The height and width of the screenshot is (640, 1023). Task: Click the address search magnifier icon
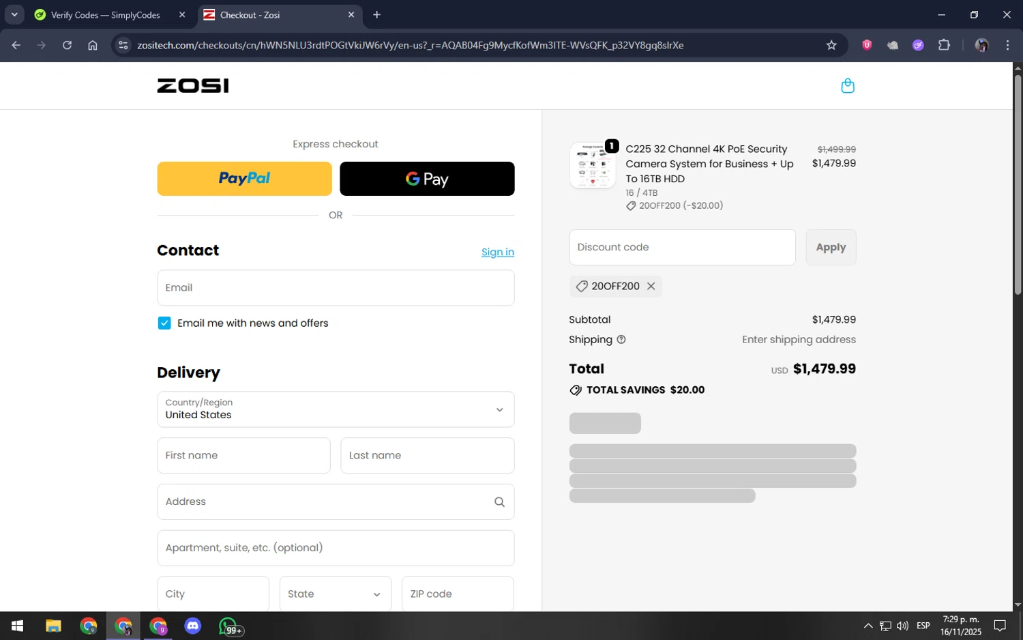(499, 502)
